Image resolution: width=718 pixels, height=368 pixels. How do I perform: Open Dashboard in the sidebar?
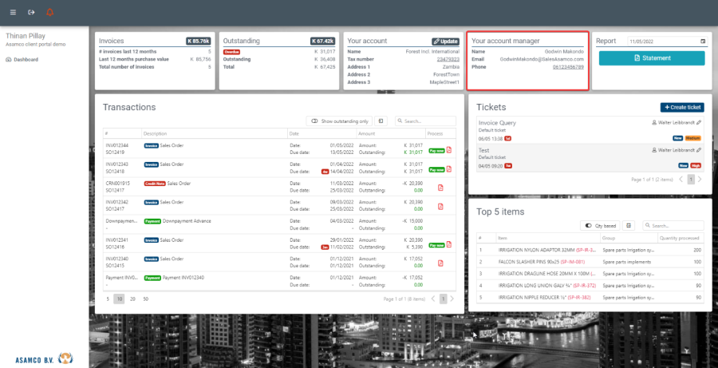pos(26,59)
